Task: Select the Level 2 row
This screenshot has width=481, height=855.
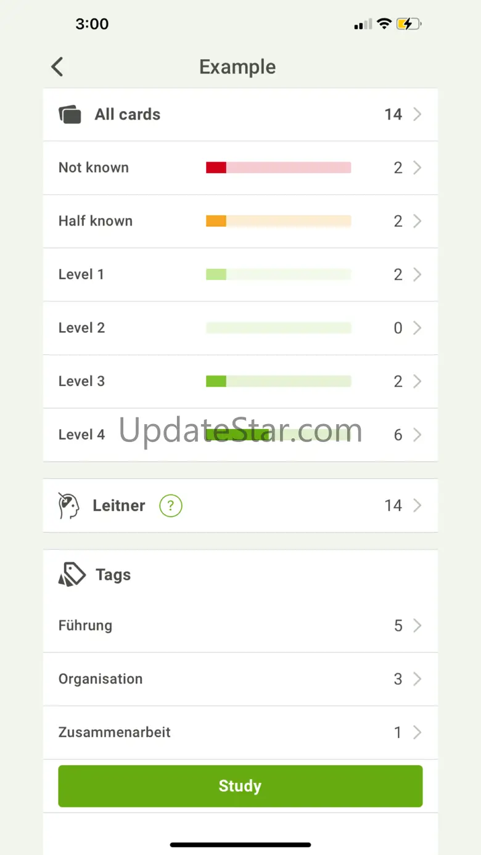Action: [x=82, y=328]
